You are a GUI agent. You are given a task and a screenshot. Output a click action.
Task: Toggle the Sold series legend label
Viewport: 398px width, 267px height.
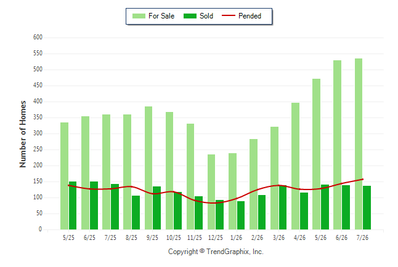(206, 16)
